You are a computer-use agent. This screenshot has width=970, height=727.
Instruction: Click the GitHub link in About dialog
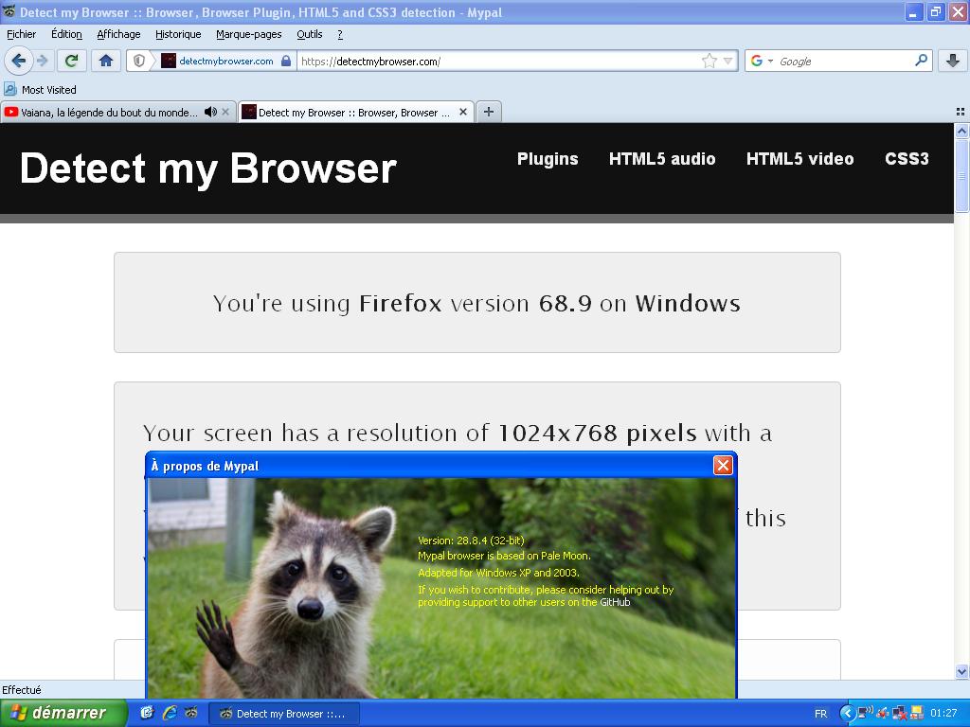point(615,602)
